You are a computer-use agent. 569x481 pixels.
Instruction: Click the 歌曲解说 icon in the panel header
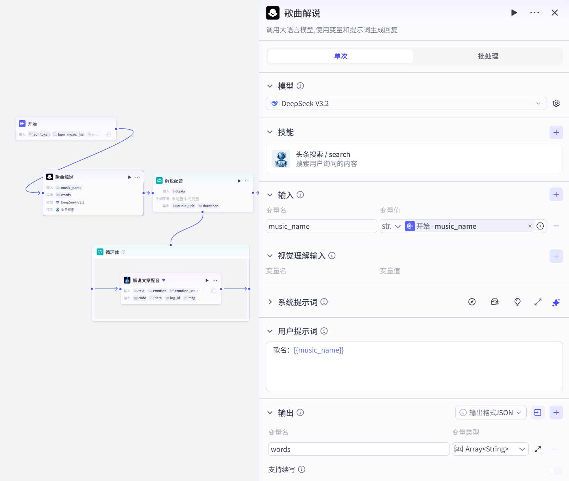coord(273,13)
